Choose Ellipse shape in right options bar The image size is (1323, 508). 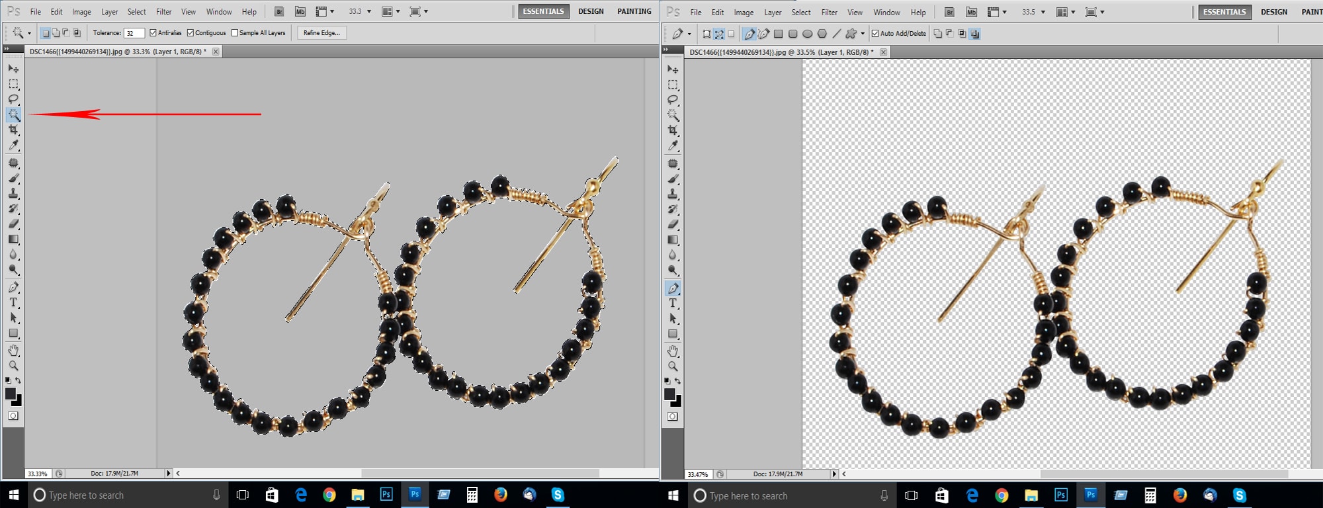[807, 34]
